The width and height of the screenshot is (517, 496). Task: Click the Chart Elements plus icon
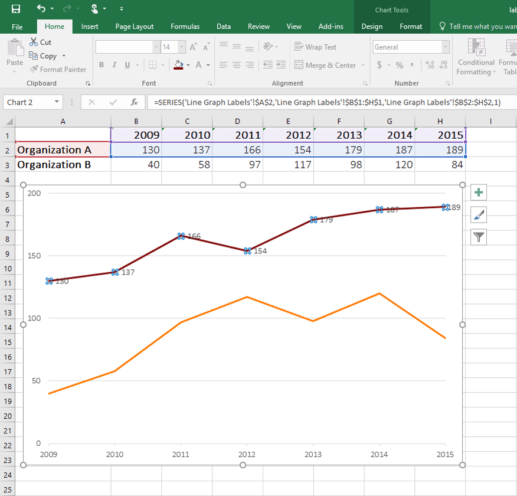(479, 192)
